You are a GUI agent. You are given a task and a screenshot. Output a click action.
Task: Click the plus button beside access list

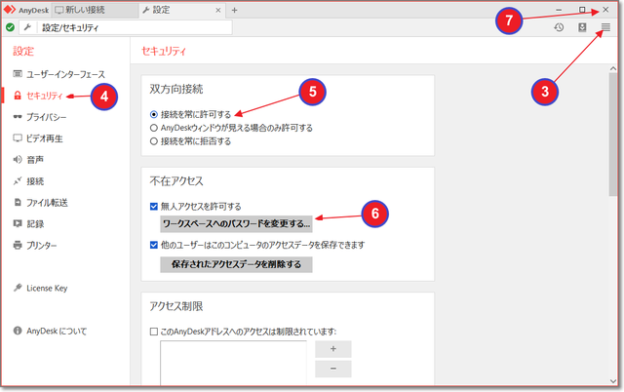coord(332,349)
